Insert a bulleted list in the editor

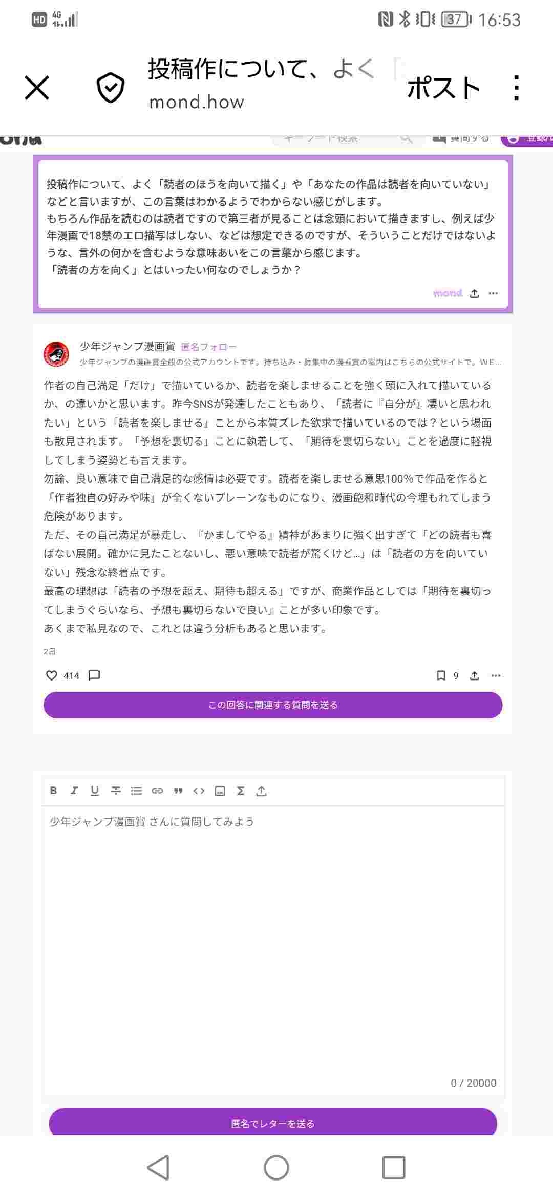coord(136,791)
